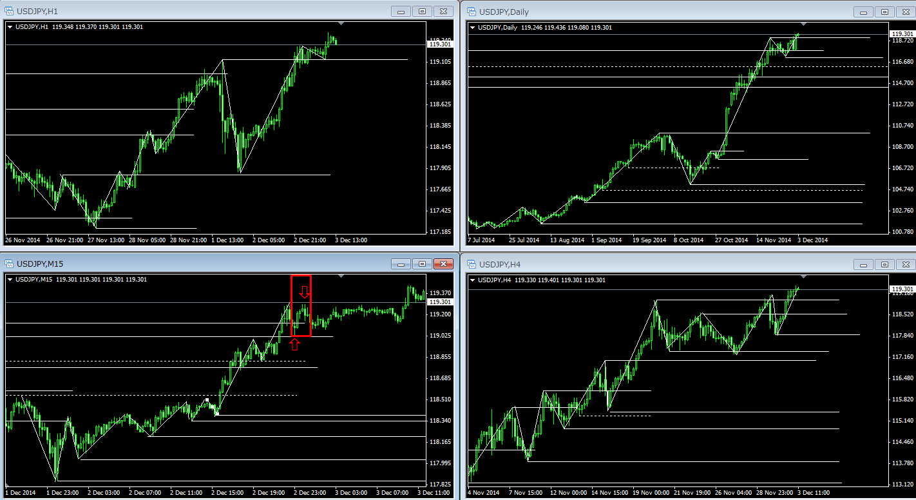The height and width of the screenshot is (500, 916).
Task: Maximize the USDJPY,H1 chart window
Action: pyautogui.click(x=423, y=12)
